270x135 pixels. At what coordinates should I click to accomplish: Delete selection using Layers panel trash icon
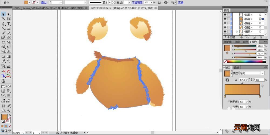point(261,37)
